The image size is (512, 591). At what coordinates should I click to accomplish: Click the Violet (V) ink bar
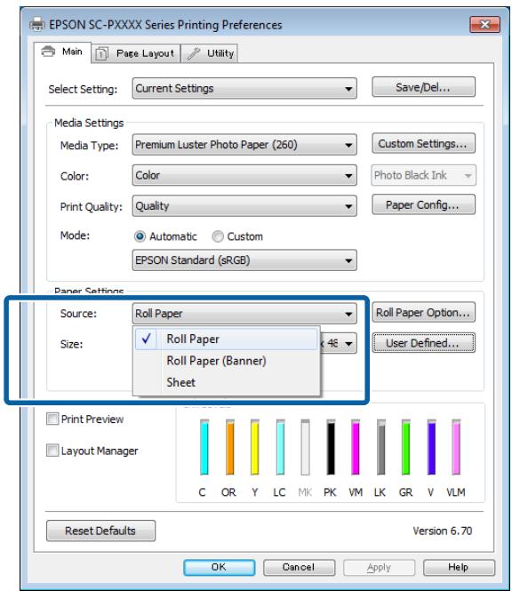point(431,447)
